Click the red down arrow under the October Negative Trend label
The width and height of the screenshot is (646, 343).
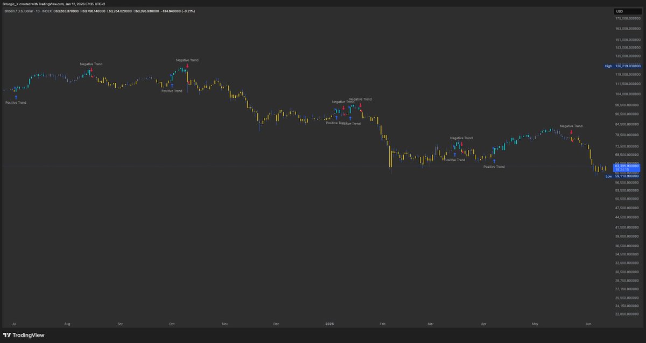187,66
